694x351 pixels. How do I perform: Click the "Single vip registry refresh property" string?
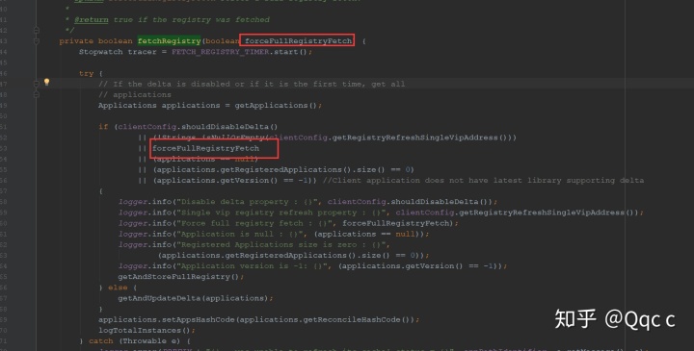coord(281,213)
